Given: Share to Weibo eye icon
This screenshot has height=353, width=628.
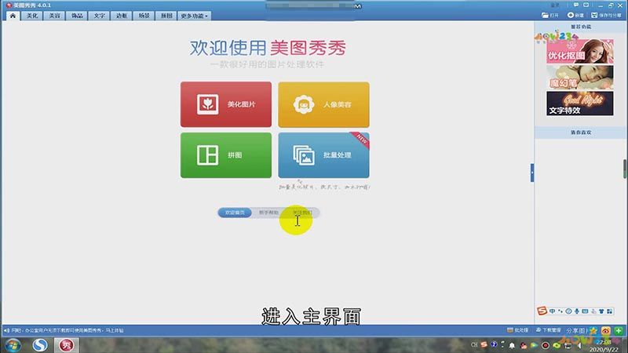Looking at the screenshot, I should (x=605, y=330).
